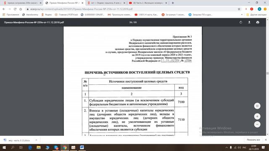Viewport: 269px width, 151px height.
Task: Click the Приложение № 3 text
Action: pyautogui.click(x=182, y=36)
